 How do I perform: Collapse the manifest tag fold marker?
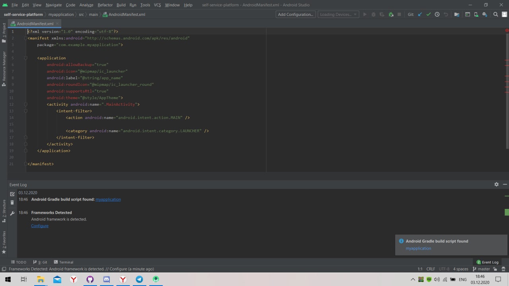pyautogui.click(x=25, y=38)
